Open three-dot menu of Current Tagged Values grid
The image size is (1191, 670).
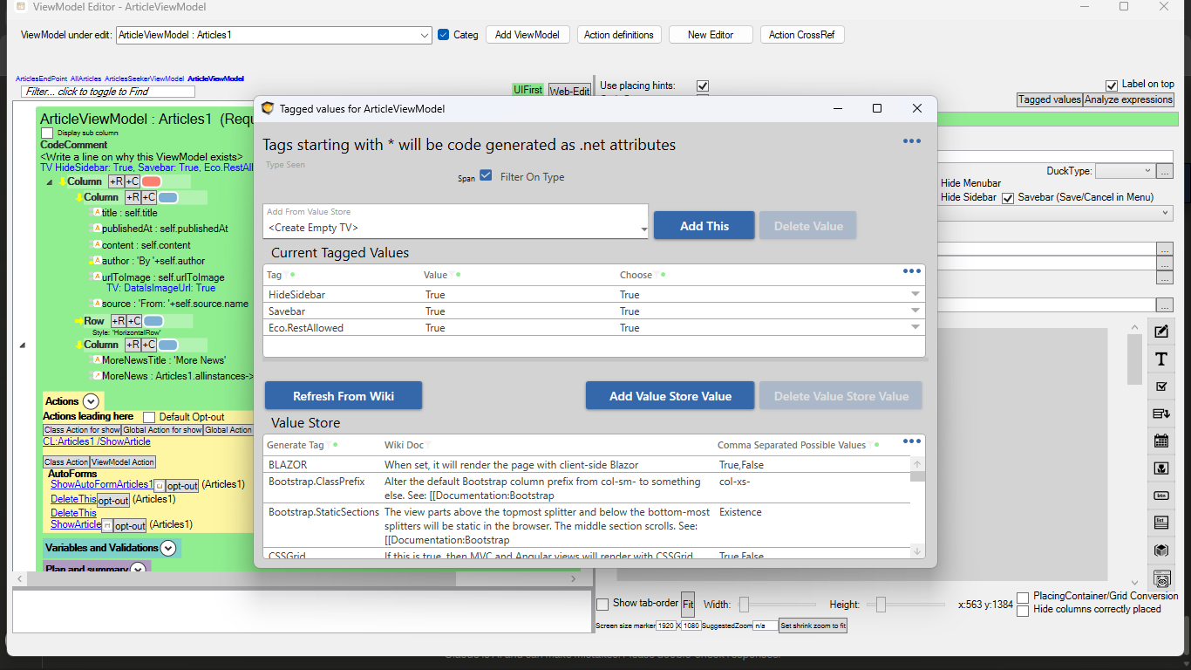click(911, 271)
